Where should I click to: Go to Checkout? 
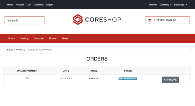click(38, 5)
